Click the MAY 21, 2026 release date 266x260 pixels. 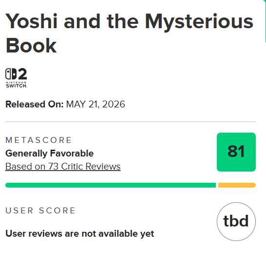click(95, 104)
